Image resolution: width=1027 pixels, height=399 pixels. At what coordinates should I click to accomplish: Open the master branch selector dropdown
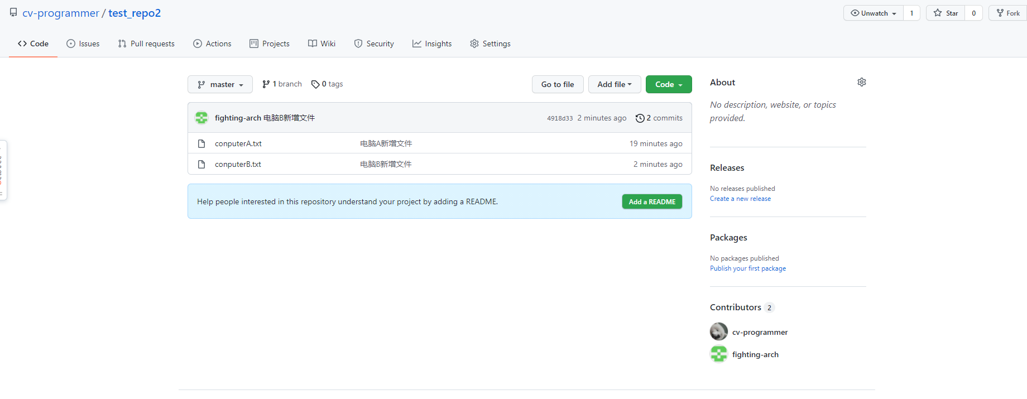click(220, 84)
